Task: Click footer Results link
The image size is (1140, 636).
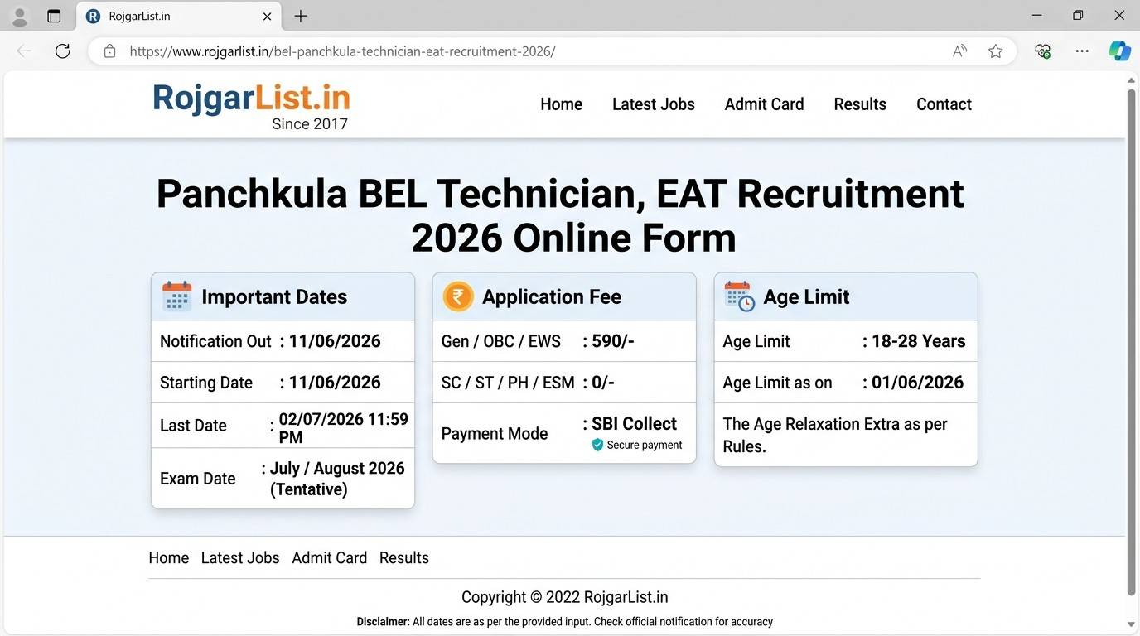Action: 404,558
